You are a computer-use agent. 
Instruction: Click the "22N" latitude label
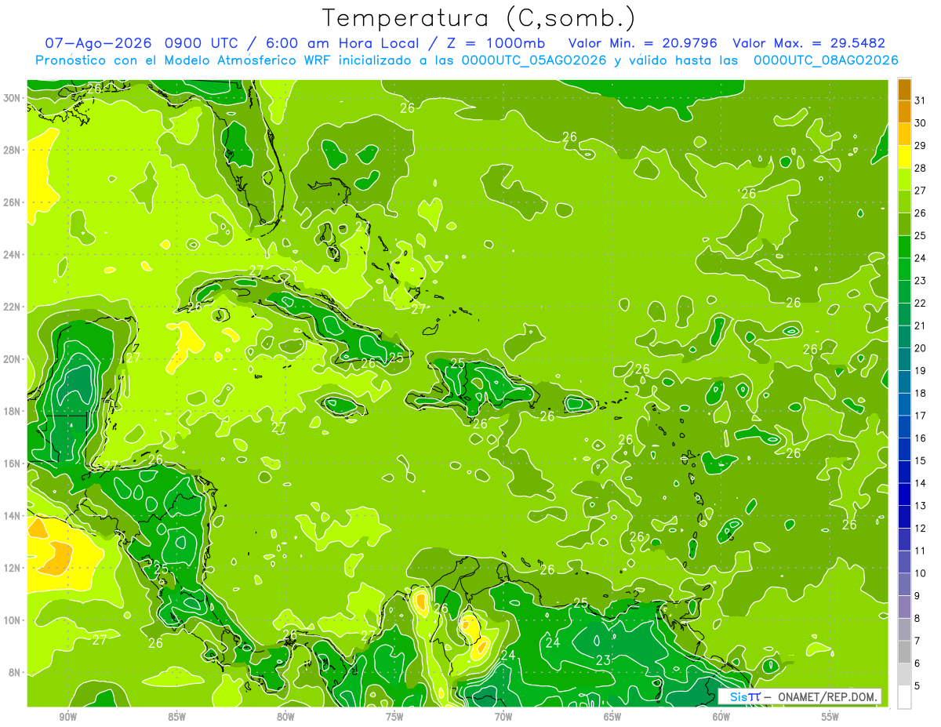[x=13, y=307]
